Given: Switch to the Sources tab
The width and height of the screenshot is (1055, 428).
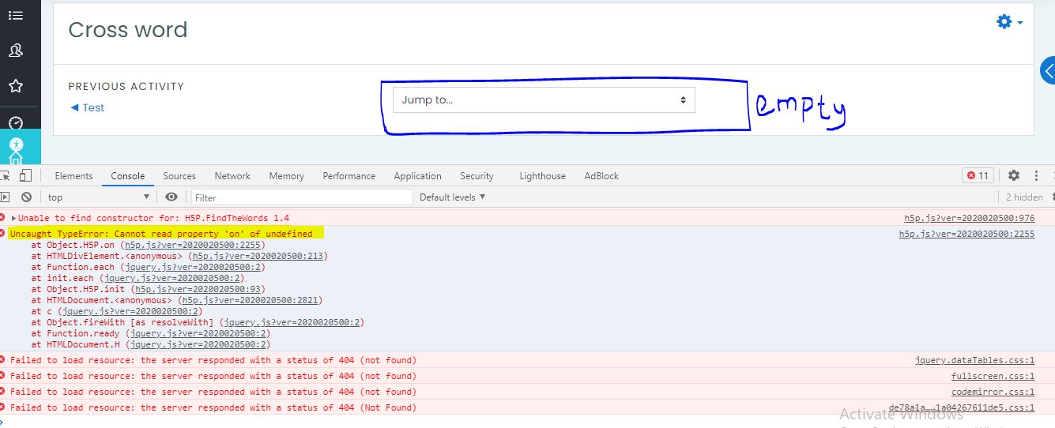Looking at the screenshot, I should click(x=179, y=176).
